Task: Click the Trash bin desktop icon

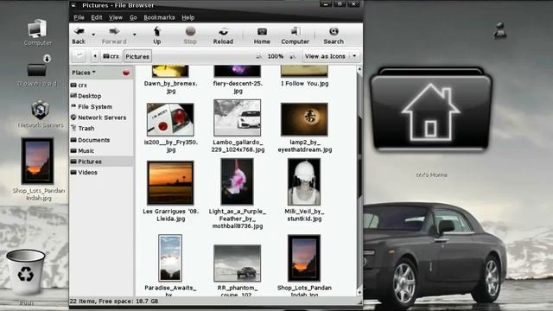Action: (26, 272)
